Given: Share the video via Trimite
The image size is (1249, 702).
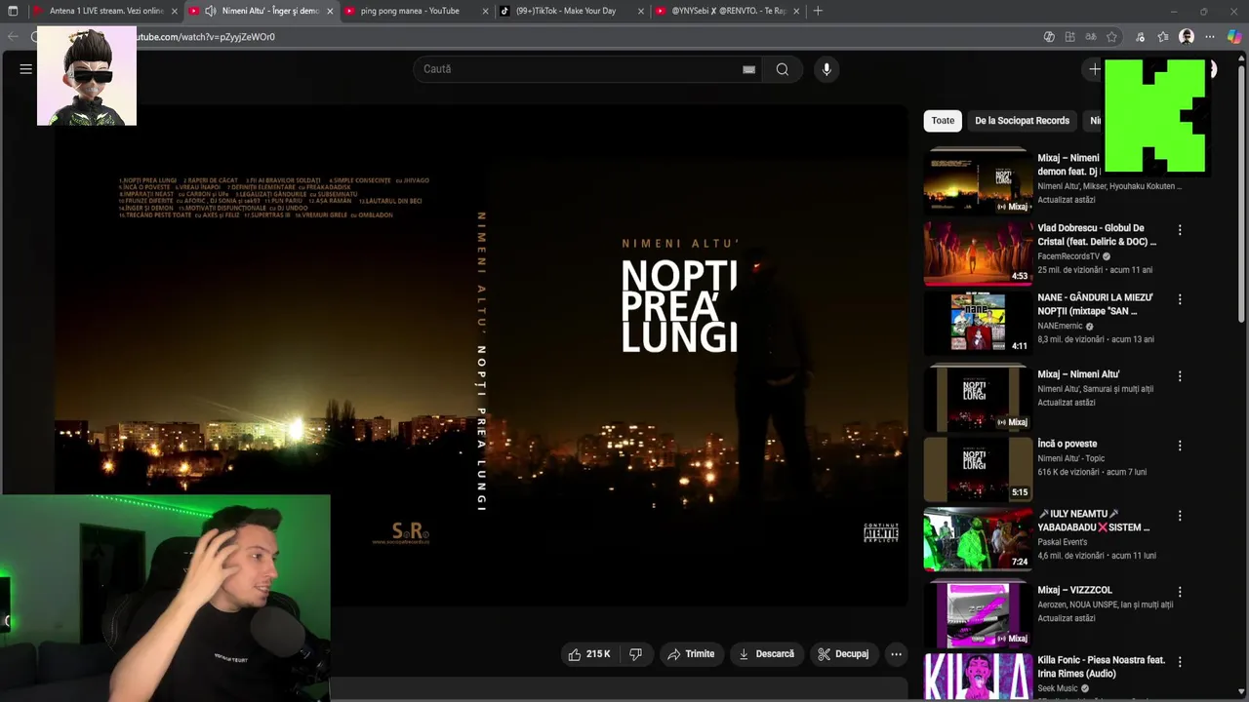Looking at the screenshot, I should point(691,654).
